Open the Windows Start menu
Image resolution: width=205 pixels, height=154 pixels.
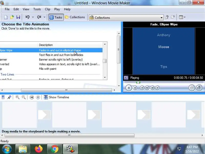7,149
